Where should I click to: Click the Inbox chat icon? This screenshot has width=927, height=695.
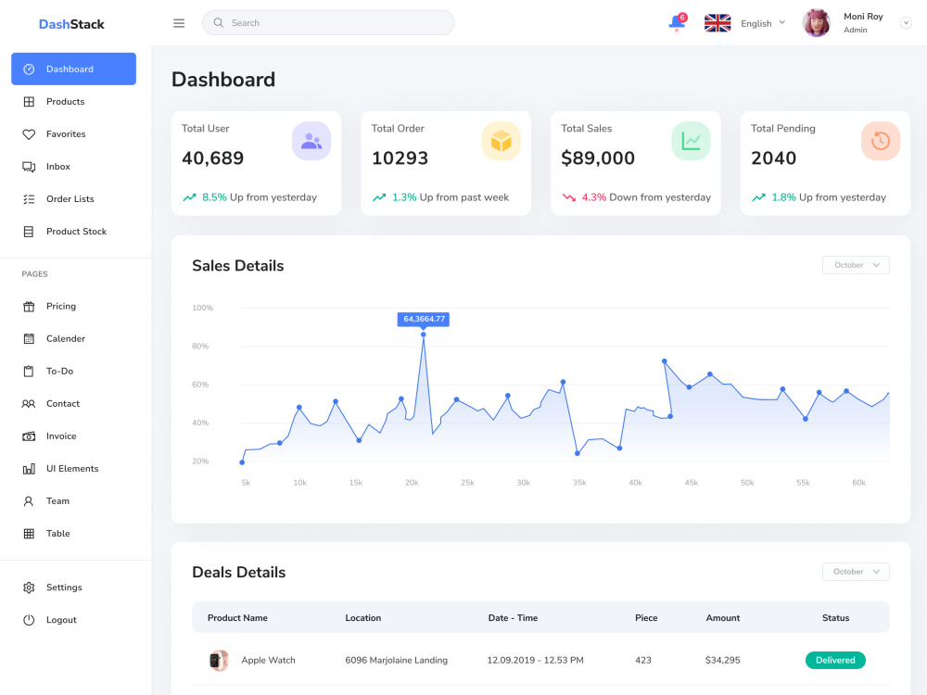(x=29, y=167)
